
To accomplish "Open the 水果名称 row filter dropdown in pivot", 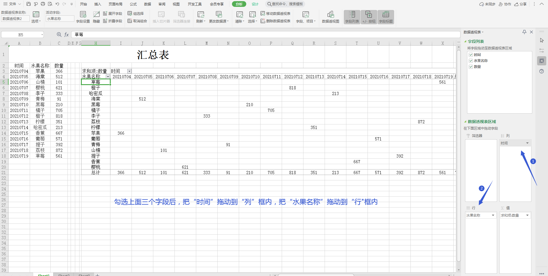I will [108, 76].
